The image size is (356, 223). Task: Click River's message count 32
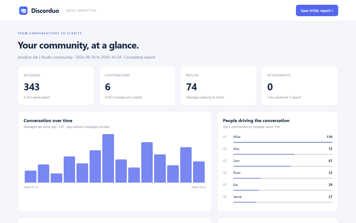(330, 173)
